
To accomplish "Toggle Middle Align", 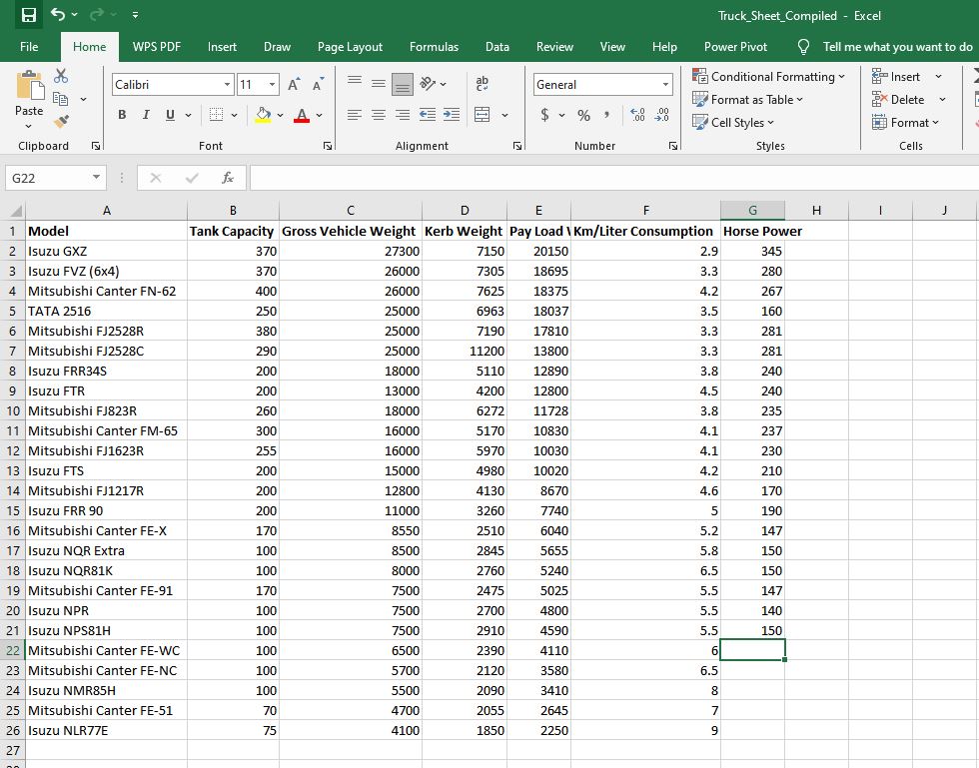I will coord(379,84).
